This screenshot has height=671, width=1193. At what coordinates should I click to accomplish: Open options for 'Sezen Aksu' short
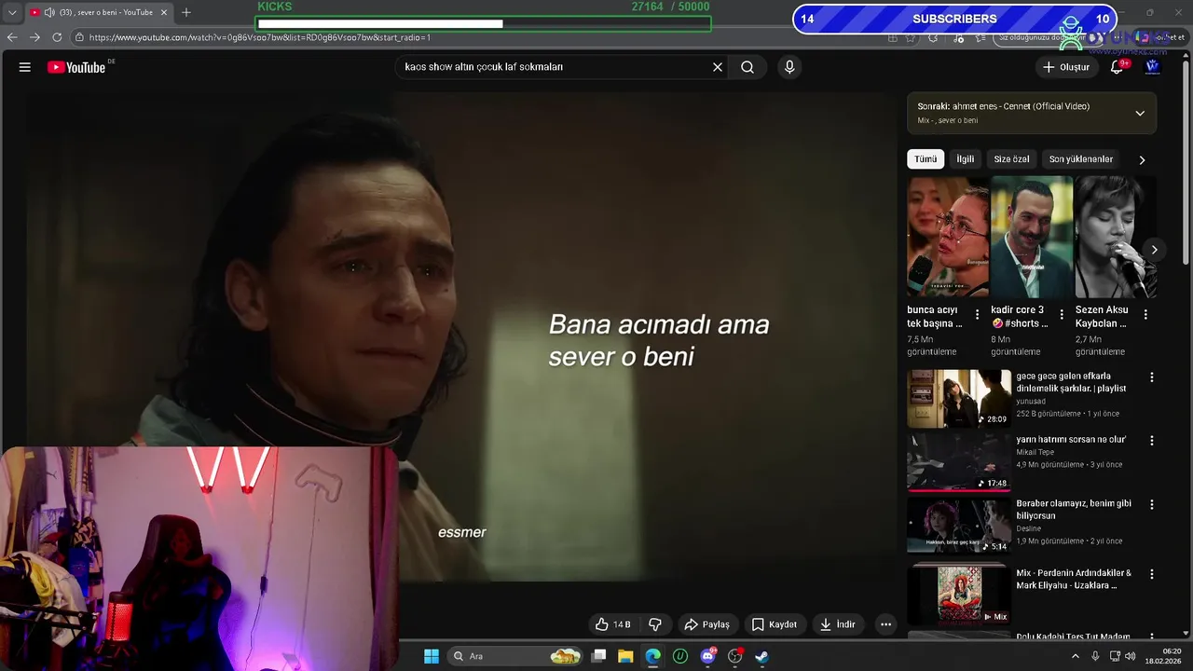(x=1145, y=315)
